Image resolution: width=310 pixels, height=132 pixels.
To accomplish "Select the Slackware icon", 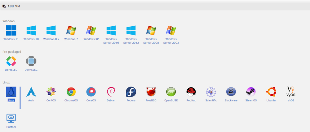I will tap(231, 92).
